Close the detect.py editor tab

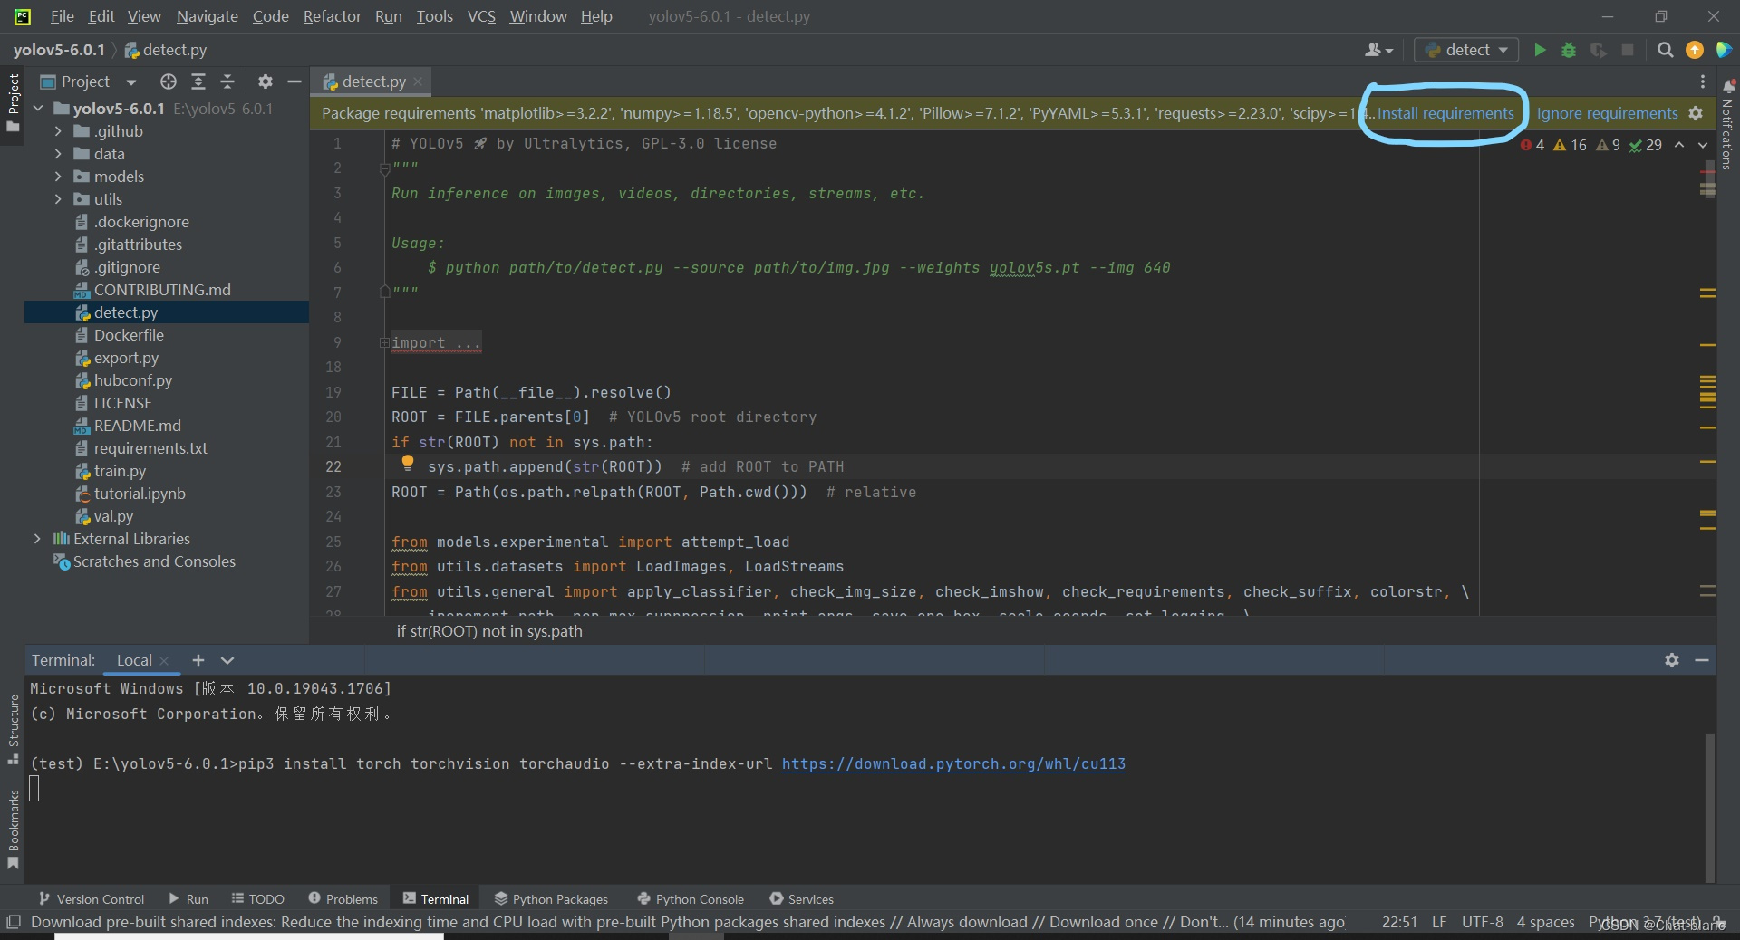[x=418, y=82]
